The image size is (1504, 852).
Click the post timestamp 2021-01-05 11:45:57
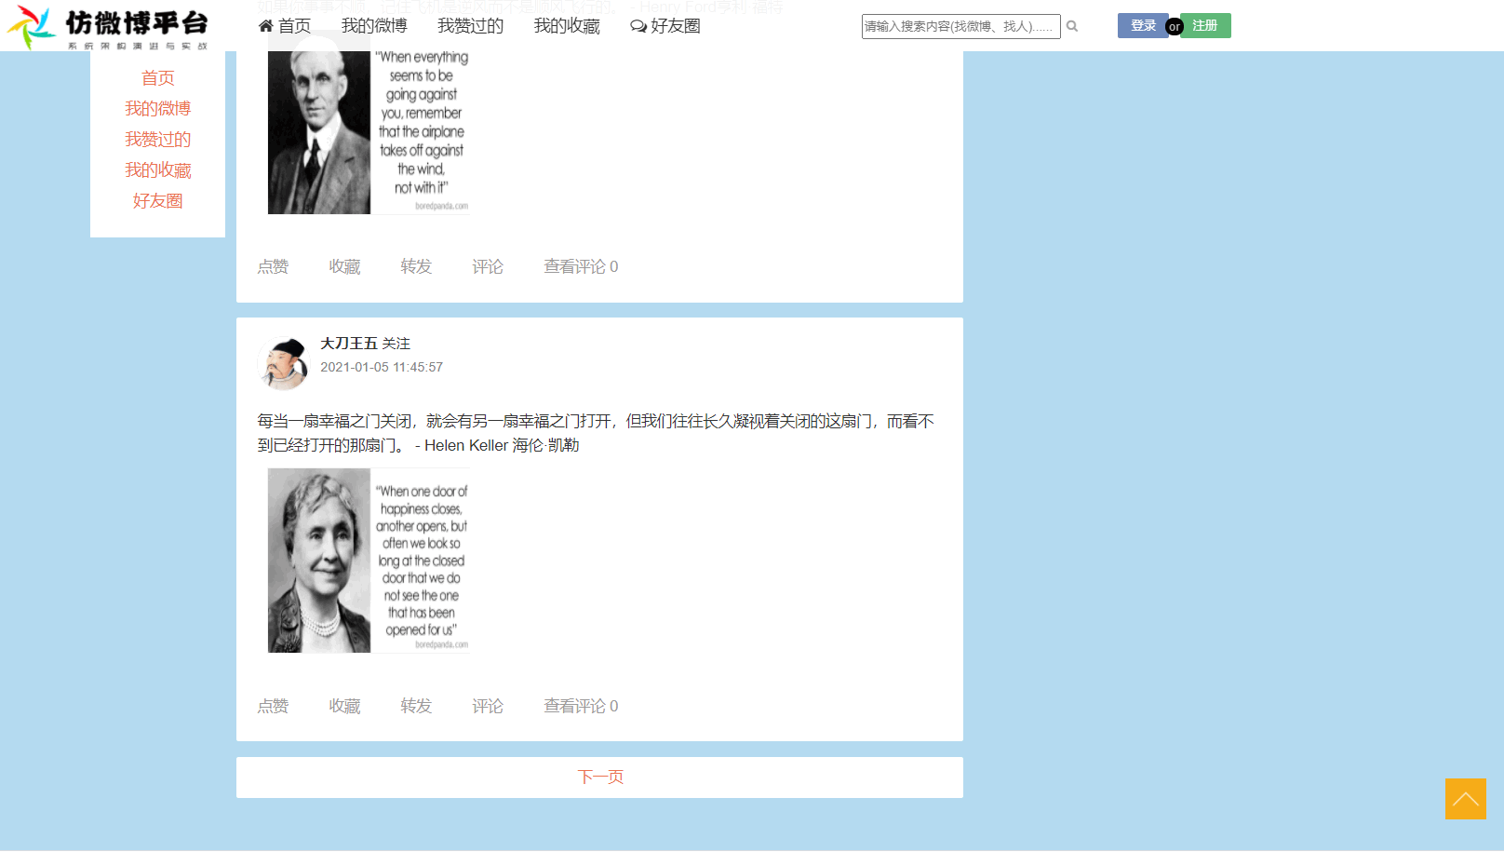tap(382, 368)
